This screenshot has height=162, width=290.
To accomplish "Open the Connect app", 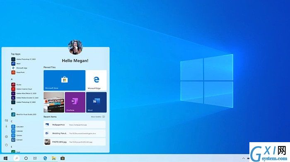I will click(17, 140).
